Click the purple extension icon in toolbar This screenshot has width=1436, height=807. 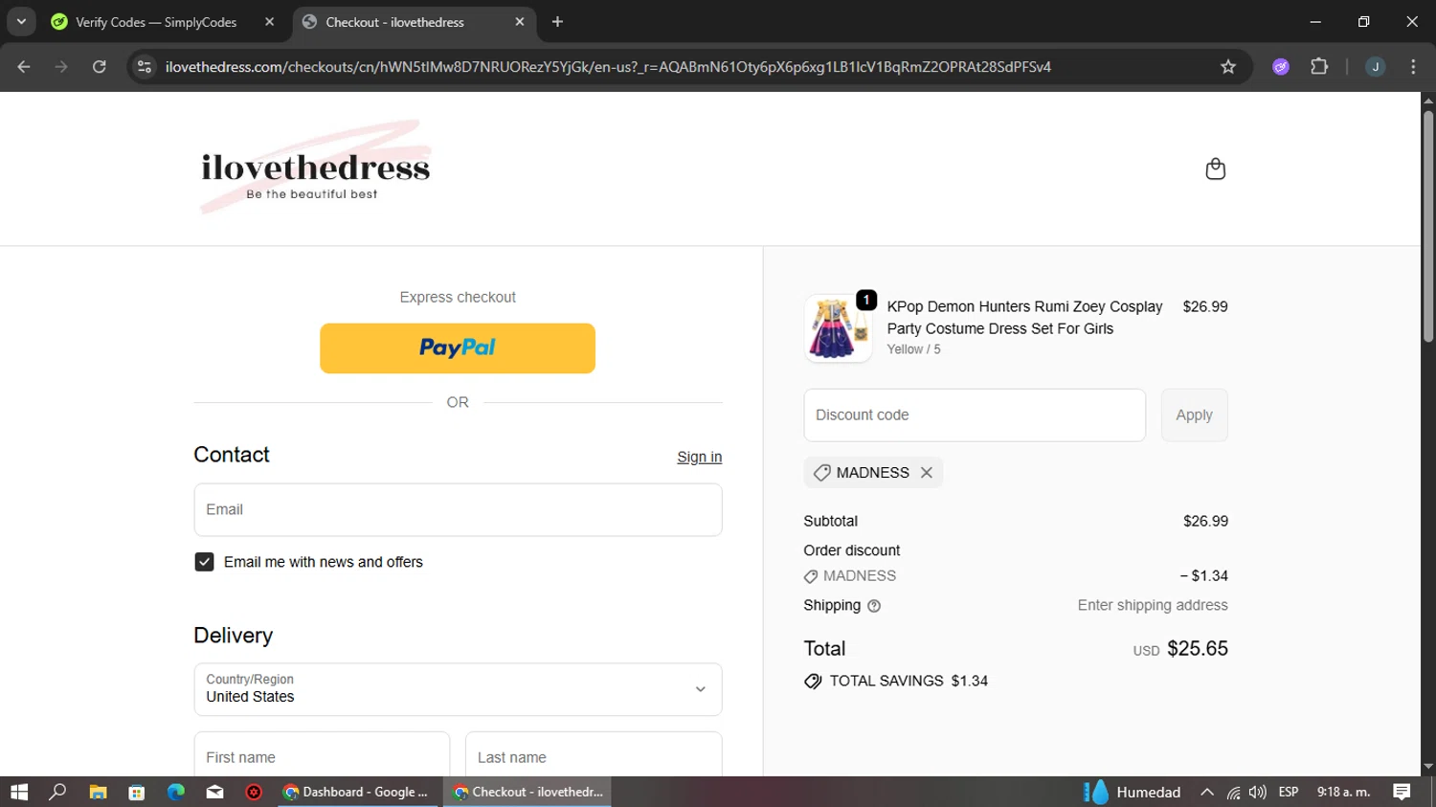coord(1281,66)
